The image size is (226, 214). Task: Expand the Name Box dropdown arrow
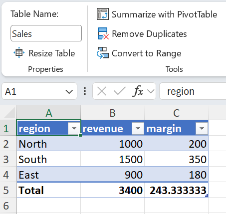click(69, 92)
